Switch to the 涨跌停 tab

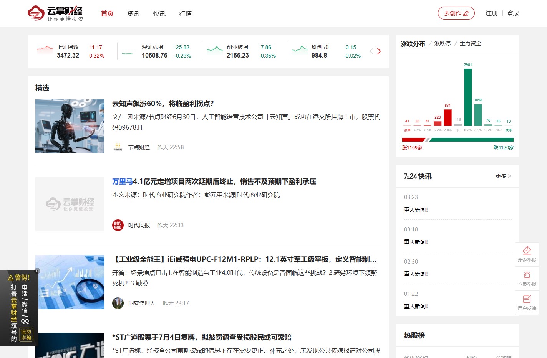pyautogui.click(x=443, y=43)
